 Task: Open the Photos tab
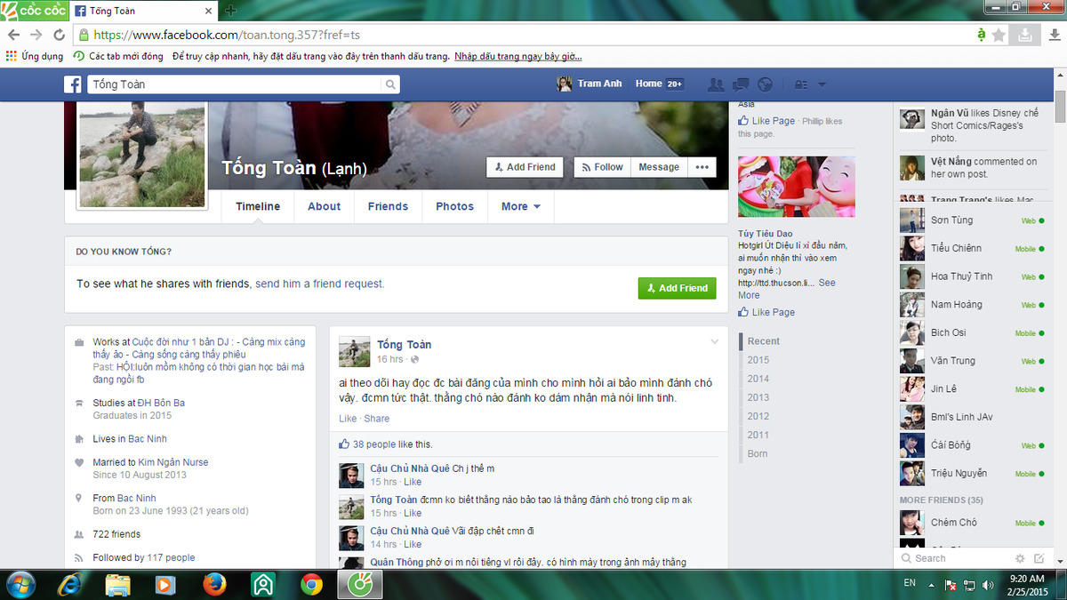[x=454, y=206]
